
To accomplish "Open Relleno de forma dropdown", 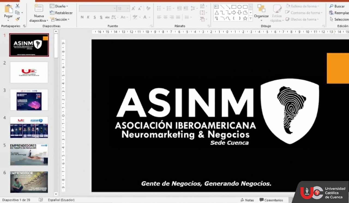I will pyautogui.click(x=302, y=6).
